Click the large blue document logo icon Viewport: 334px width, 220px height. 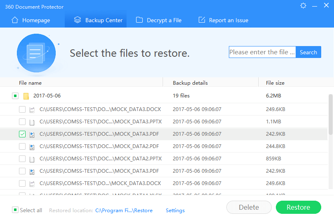click(x=36, y=53)
